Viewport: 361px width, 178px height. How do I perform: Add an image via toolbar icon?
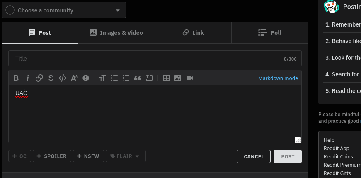(x=178, y=78)
